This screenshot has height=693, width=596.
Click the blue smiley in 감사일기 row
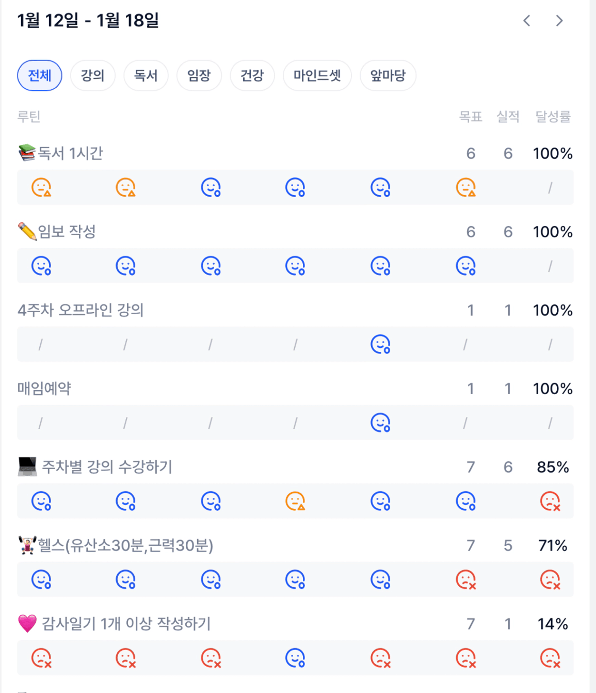295,658
